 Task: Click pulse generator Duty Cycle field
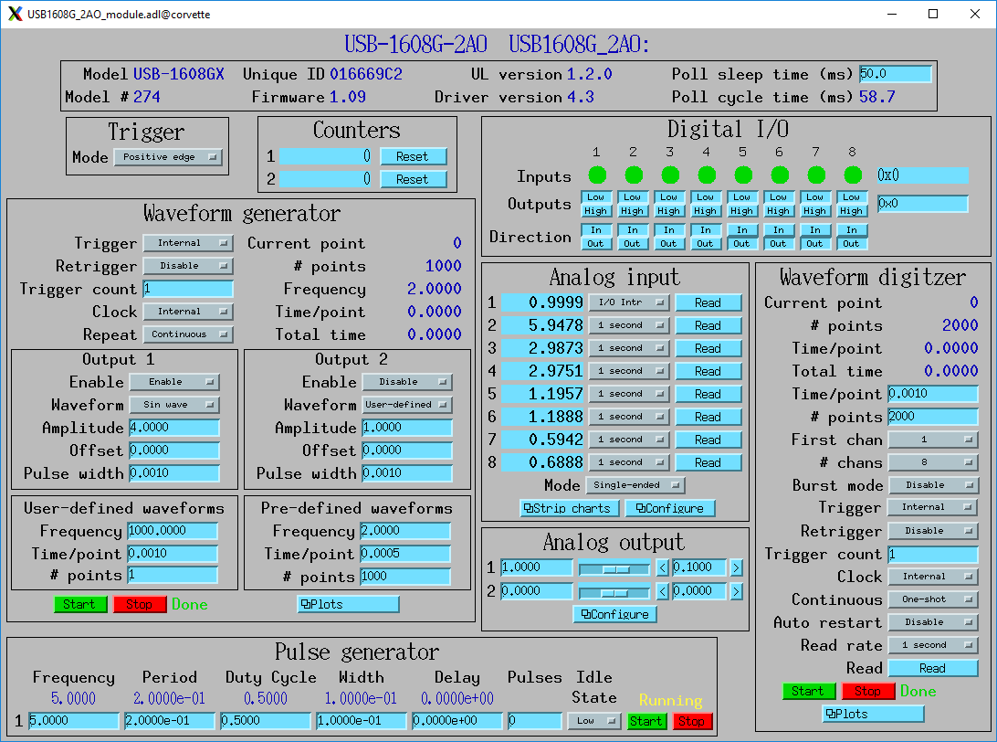[x=266, y=721]
